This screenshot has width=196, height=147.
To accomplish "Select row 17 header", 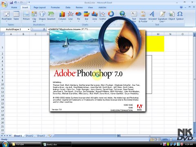I will pyautogui.click(x=2, y=111).
